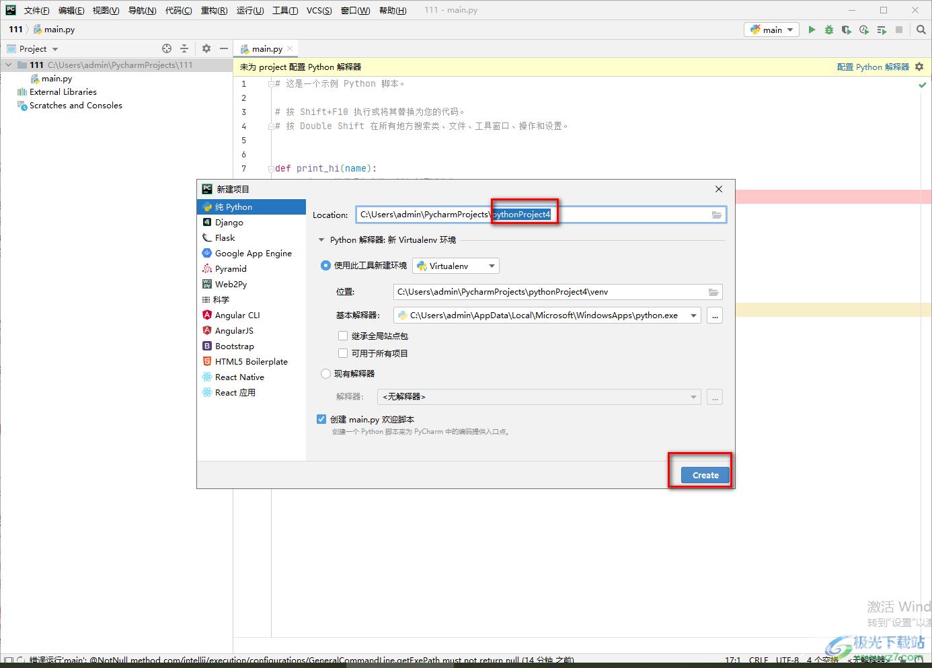Screen dimensions: 932x668
Task: Open the main run configuration dropdown
Action: tap(771, 30)
